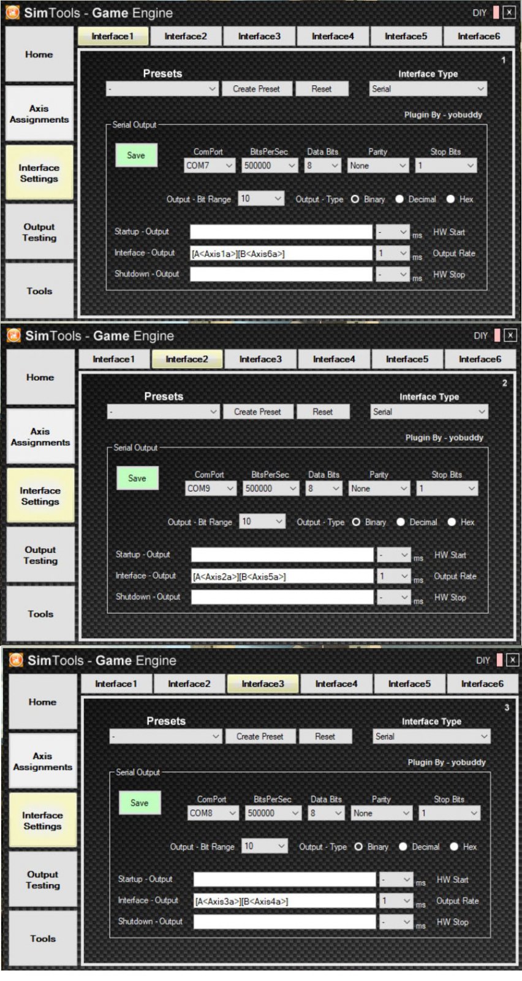
Task: Switch to Interface3 tab in the COM9 window
Action: [x=260, y=359]
